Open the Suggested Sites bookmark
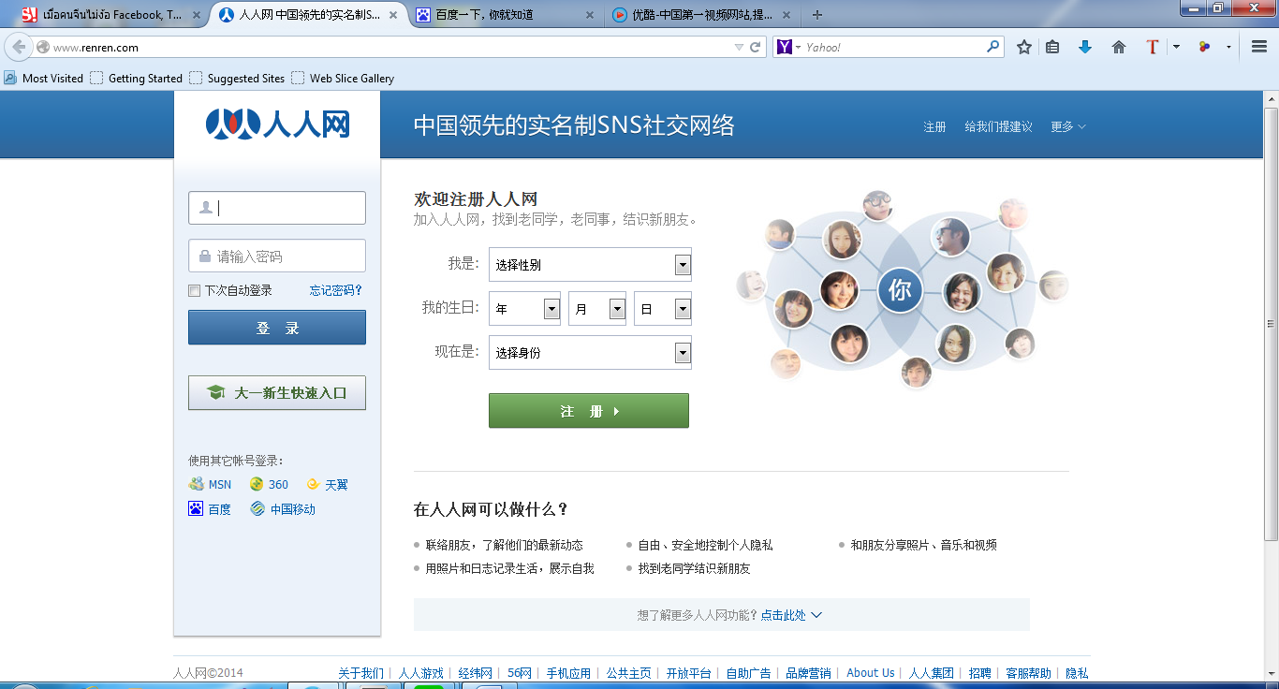 [x=237, y=79]
